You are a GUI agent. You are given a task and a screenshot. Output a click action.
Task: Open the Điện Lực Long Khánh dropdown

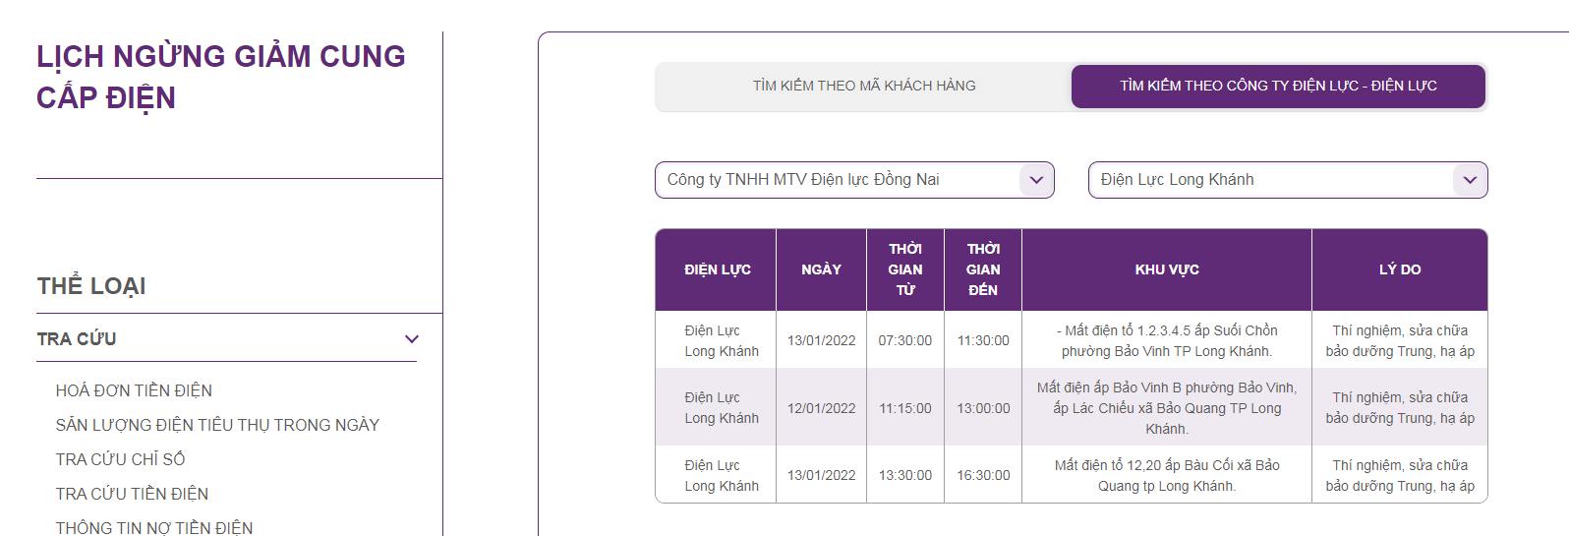(1288, 180)
